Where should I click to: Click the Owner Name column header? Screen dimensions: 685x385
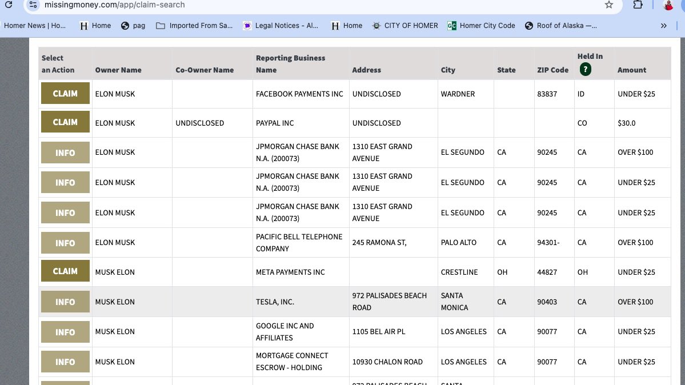[x=118, y=70]
